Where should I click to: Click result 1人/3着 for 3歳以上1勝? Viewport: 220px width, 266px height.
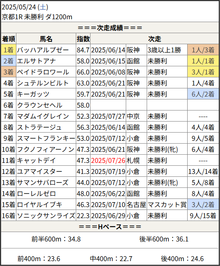pos(203,50)
